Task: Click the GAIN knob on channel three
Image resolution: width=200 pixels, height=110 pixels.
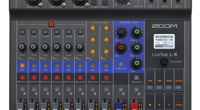Action: click(46, 47)
